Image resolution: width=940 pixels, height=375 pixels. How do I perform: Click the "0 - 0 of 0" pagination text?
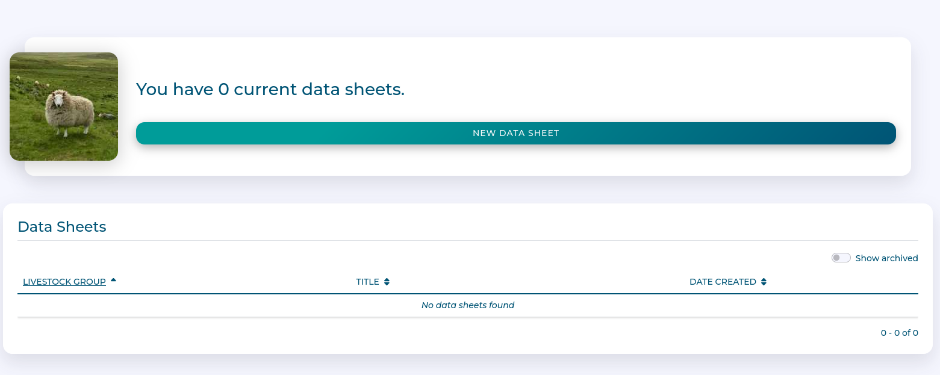[899, 333]
